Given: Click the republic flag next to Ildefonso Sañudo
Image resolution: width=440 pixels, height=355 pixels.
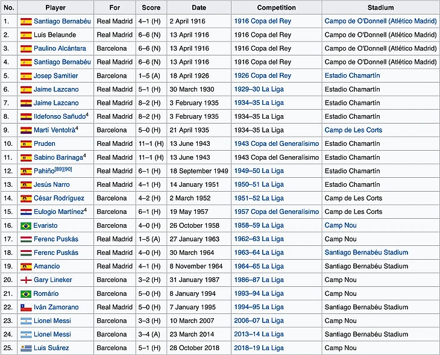Looking at the screenshot, I should coord(26,117).
